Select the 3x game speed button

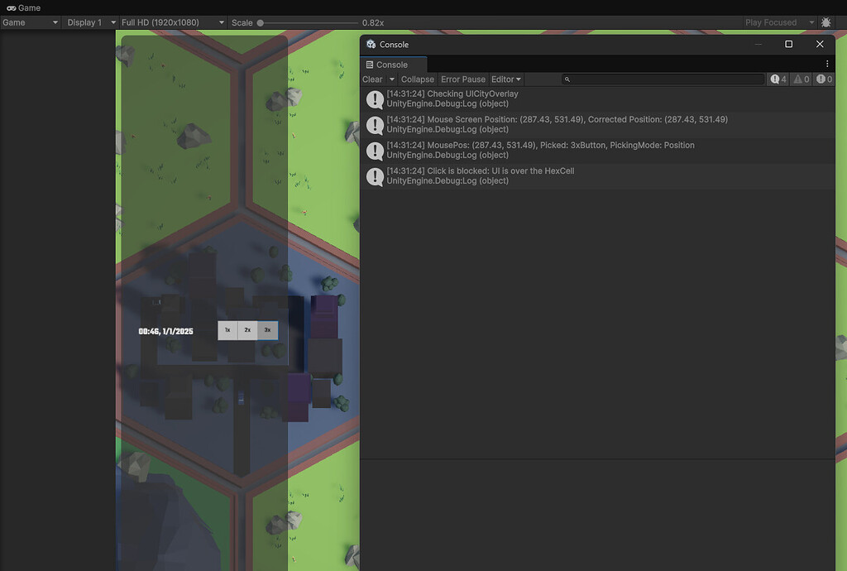[266, 330]
